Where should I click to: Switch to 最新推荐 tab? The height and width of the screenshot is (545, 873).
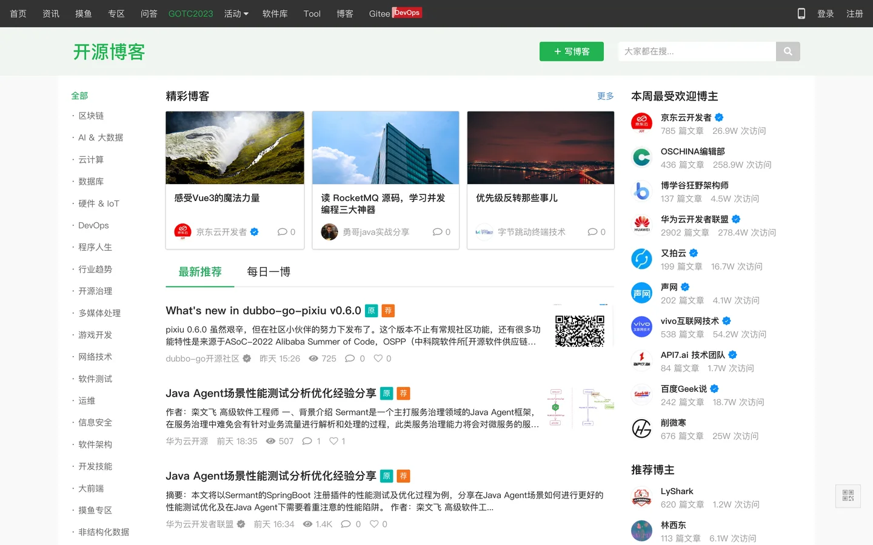point(200,272)
